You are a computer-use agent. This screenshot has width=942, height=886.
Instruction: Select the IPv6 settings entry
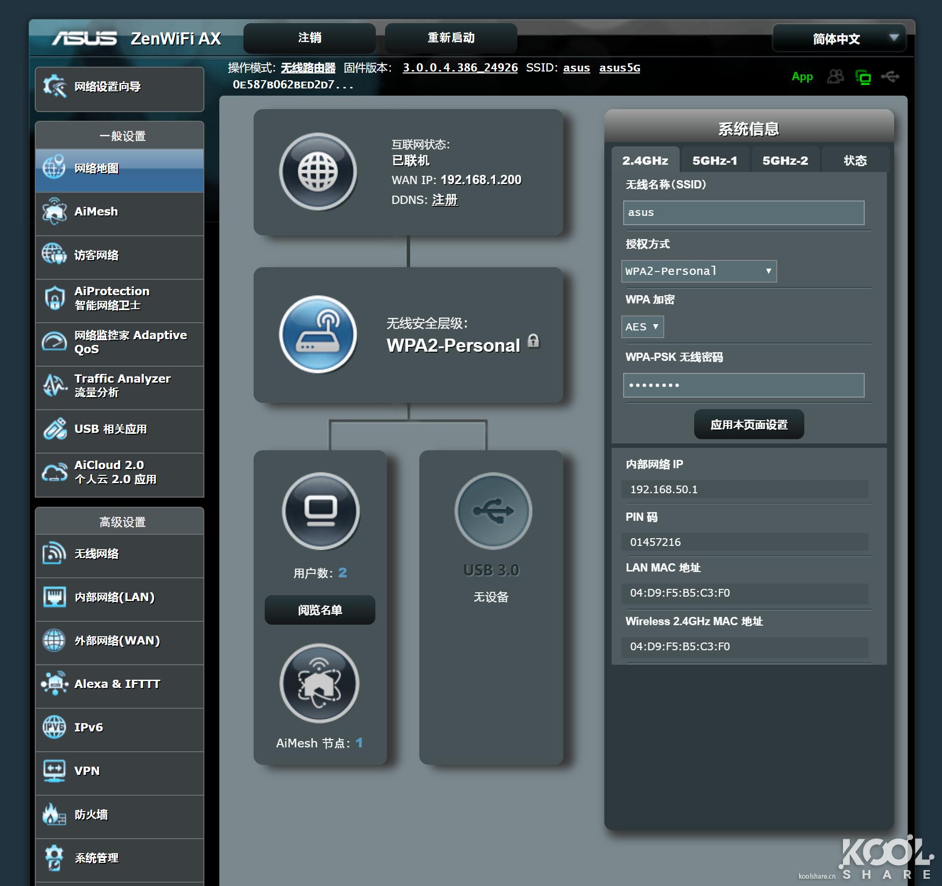coord(88,727)
